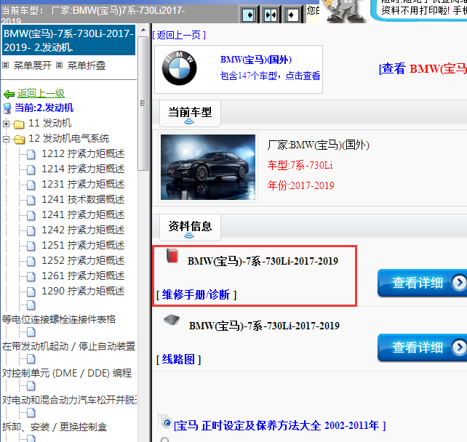Select 1251 拧紧力矩概述 tree item
Screen dimensions: 467x442
83,245
